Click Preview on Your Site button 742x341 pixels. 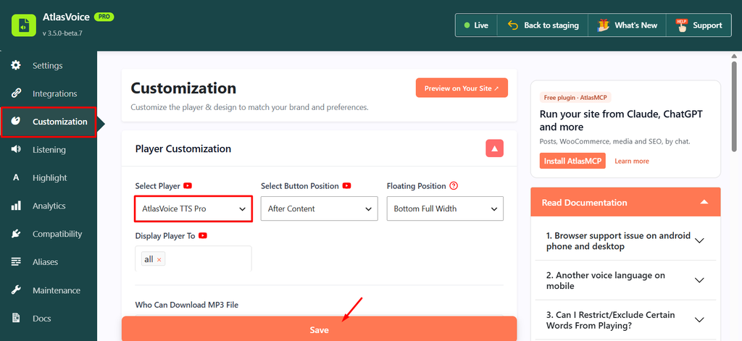click(x=462, y=88)
